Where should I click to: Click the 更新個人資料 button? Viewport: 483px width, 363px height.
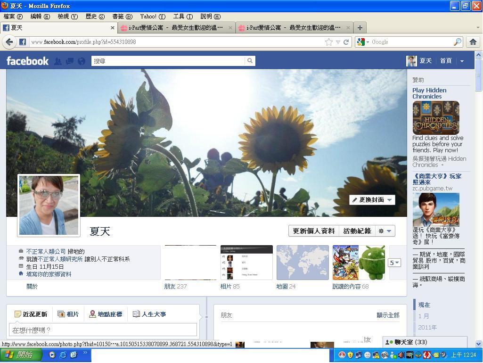313,231
